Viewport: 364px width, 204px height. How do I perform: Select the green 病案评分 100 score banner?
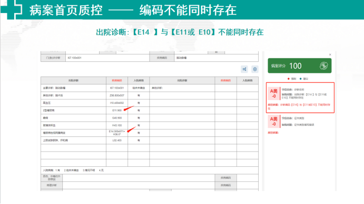[x=299, y=66]
